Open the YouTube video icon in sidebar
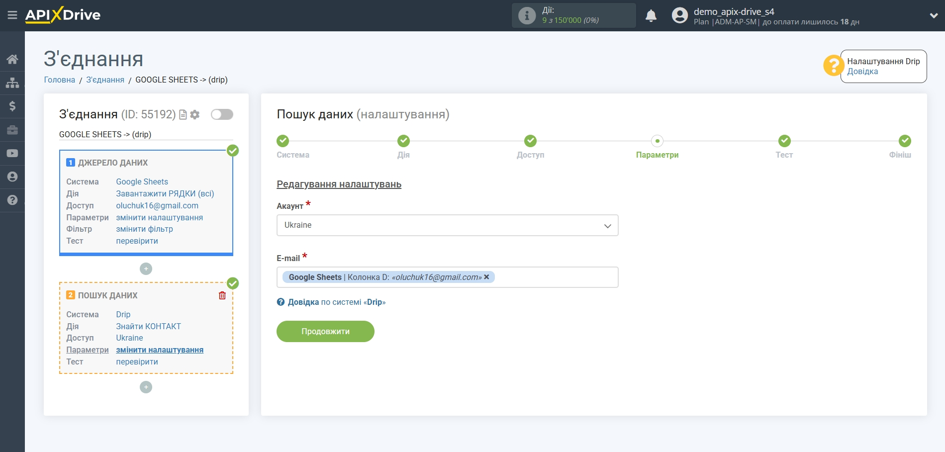This screenshot has height=452, width=945. [x=12, y=153]
